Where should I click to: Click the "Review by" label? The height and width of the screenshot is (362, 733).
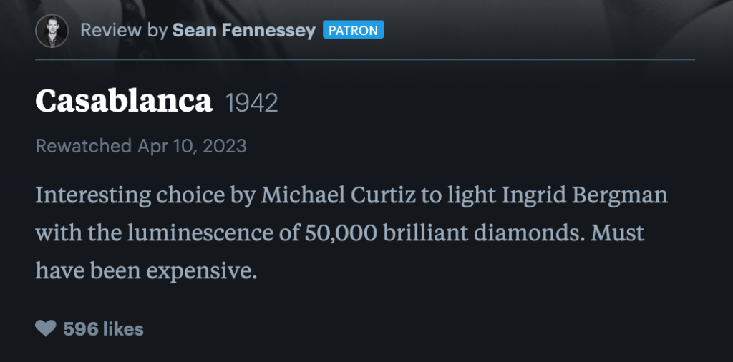[124, 31]
